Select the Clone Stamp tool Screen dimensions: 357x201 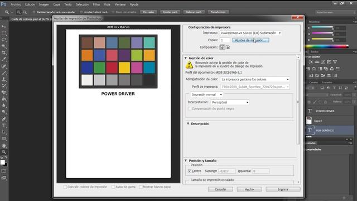(x=4, y=79)
